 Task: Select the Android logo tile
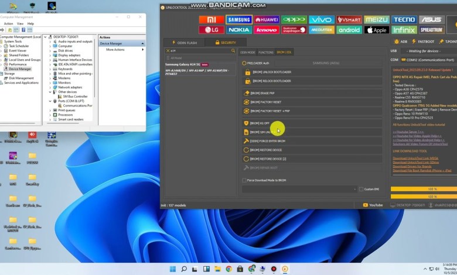(x=349, y=30)
